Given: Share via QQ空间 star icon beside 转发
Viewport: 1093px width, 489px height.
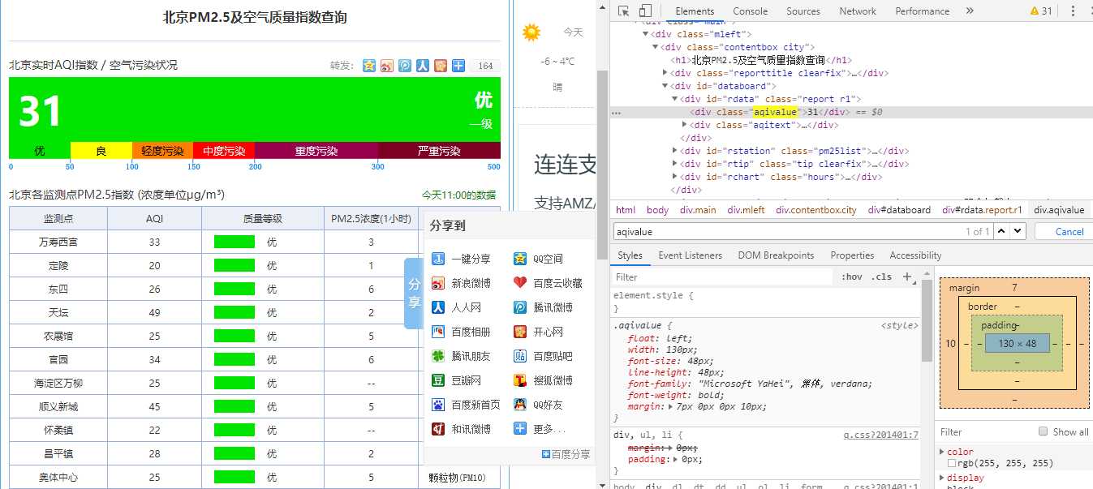Looking at the screenshot, I should point(369,66).
